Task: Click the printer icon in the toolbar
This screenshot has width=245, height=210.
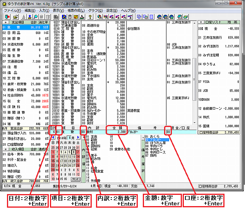Action: point(56,17)
